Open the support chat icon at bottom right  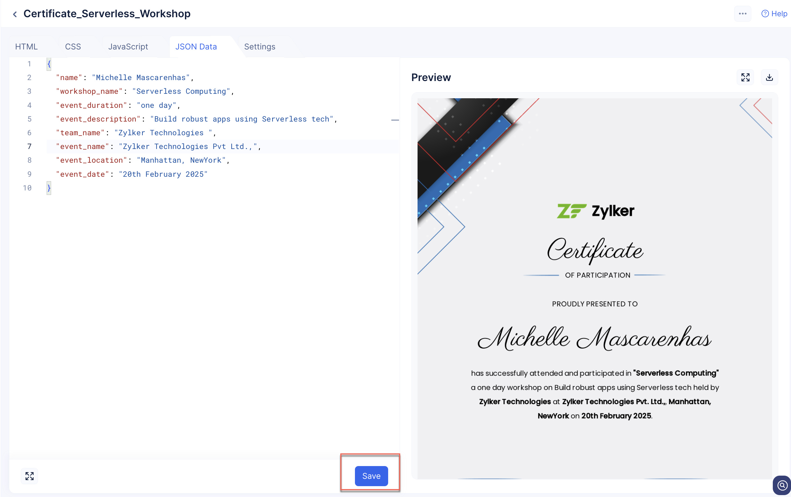pos(782,485)
